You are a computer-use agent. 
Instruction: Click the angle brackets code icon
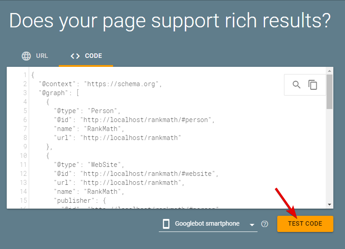click(75, 56)
